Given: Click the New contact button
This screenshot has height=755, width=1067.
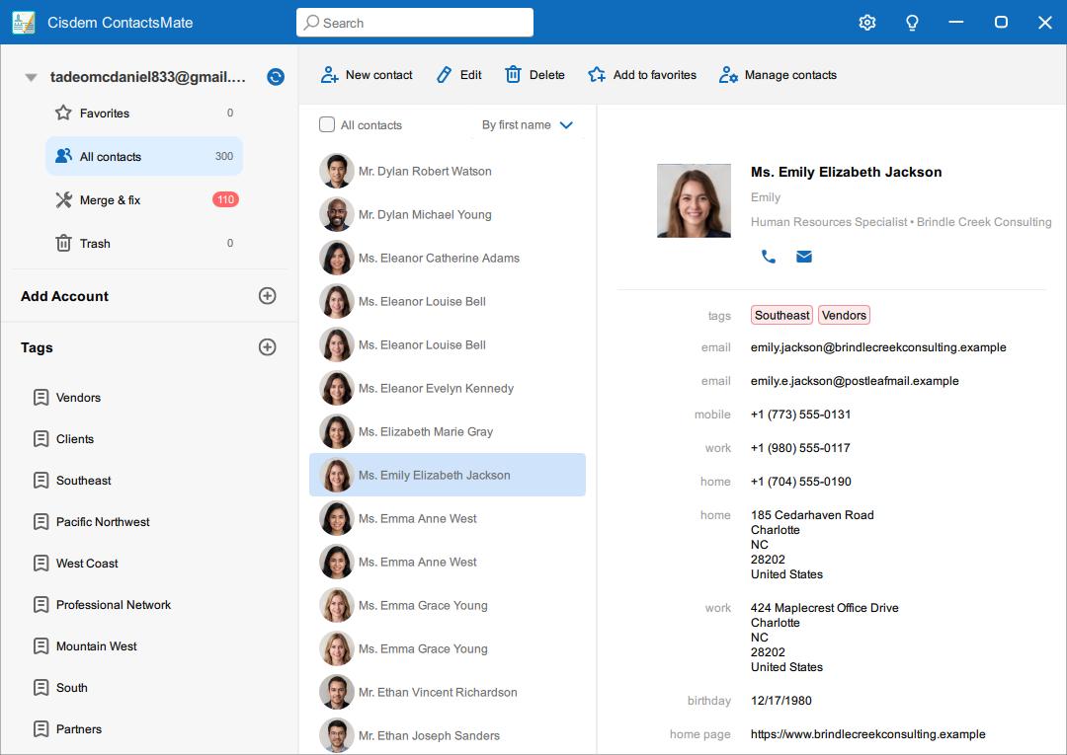Looking at the screenshot, I should tap(367, 75).
